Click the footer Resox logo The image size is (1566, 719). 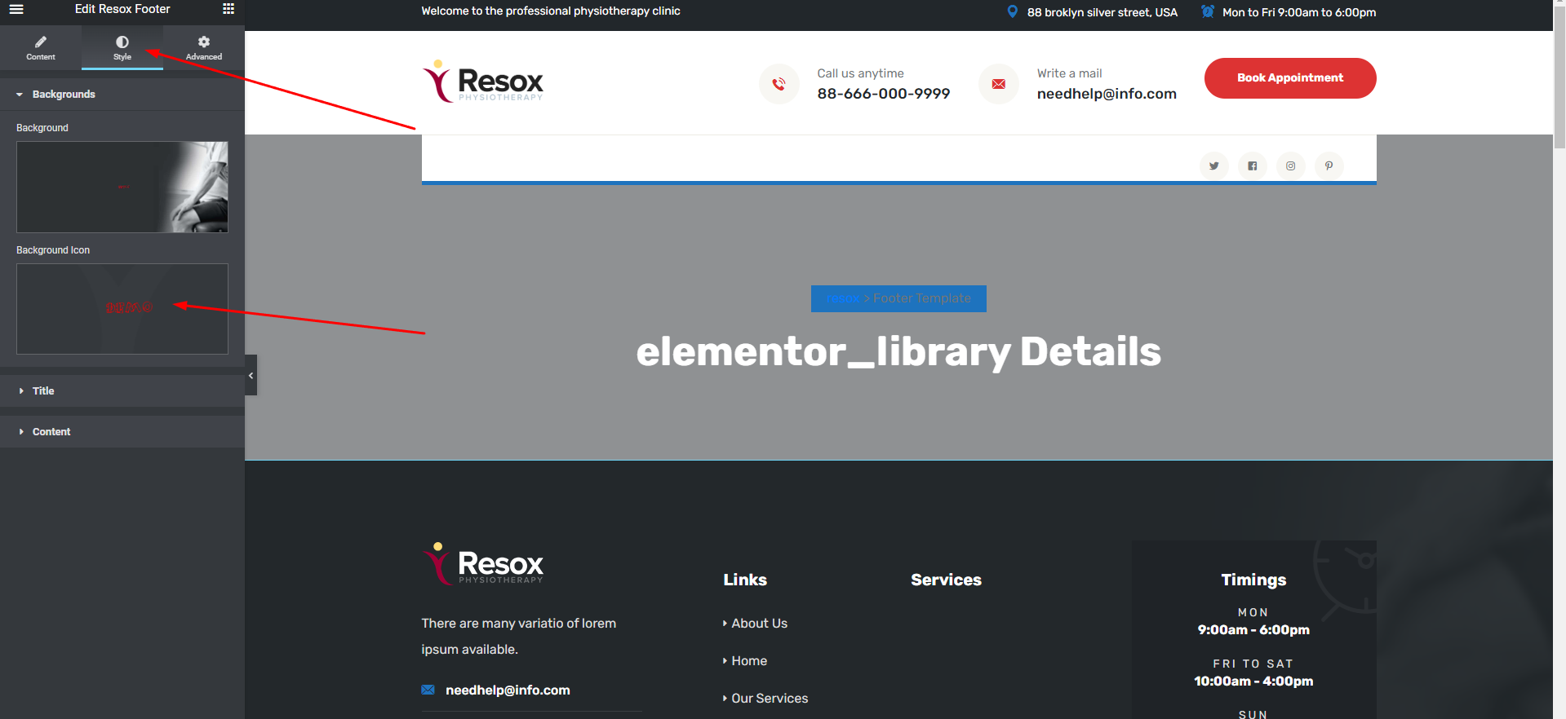(x=482, y=564)
